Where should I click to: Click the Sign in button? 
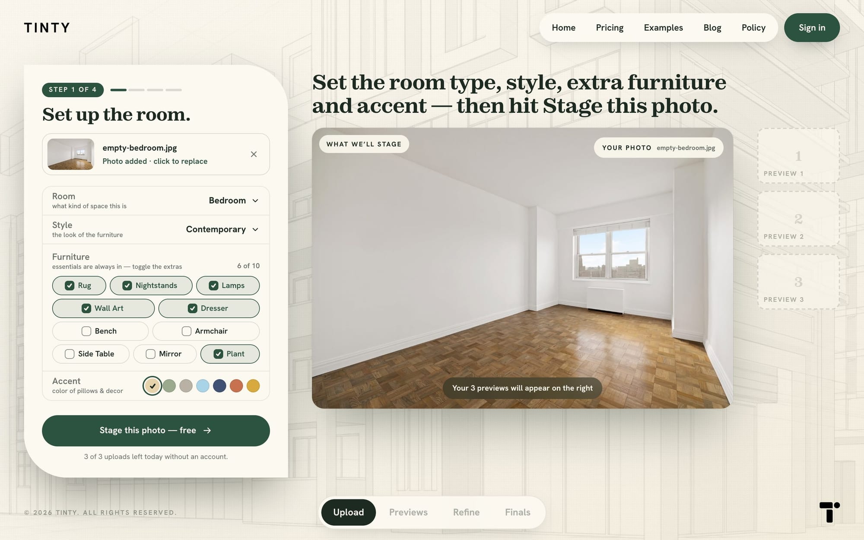[812, 28]
